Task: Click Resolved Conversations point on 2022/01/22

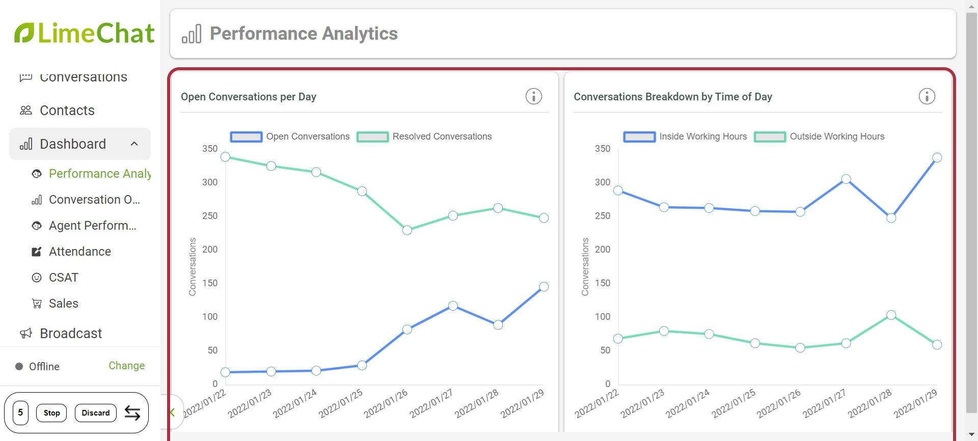Action: pyautogui.click(x=226, y=157)
